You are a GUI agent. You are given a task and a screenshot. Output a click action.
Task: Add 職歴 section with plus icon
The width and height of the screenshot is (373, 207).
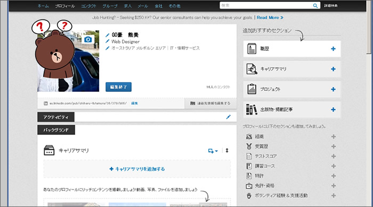point(333,49)
